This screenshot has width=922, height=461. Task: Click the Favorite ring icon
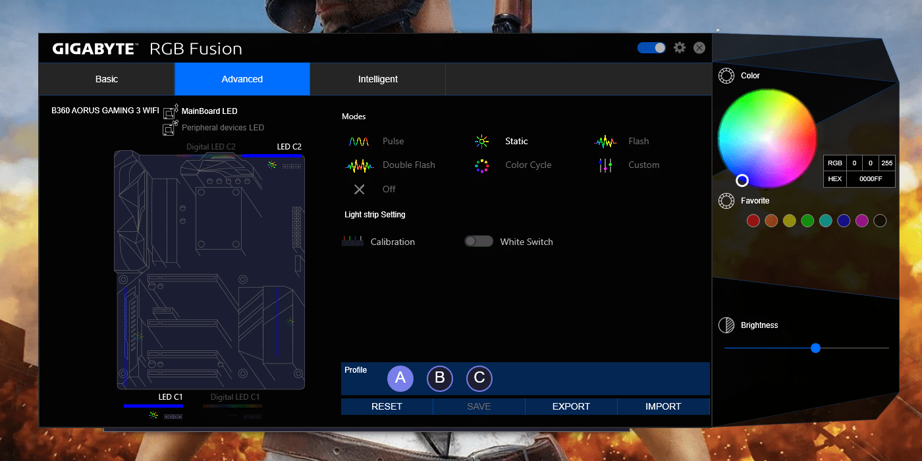coord(726,201)
